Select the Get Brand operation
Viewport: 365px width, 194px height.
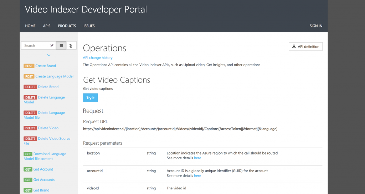[x=41, y=190]
